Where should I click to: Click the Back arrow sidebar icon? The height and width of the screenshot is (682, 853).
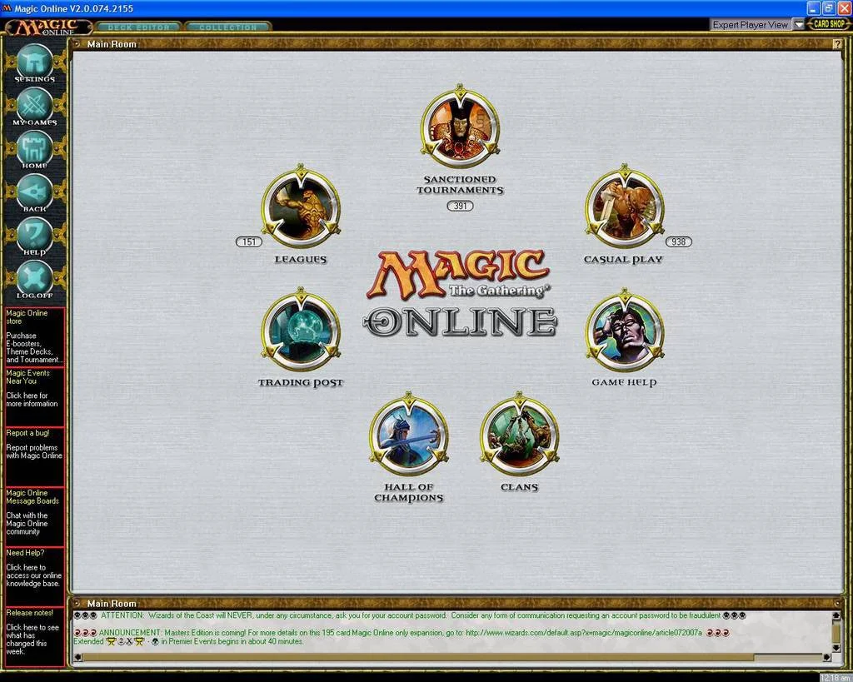[x=34, y=192]
